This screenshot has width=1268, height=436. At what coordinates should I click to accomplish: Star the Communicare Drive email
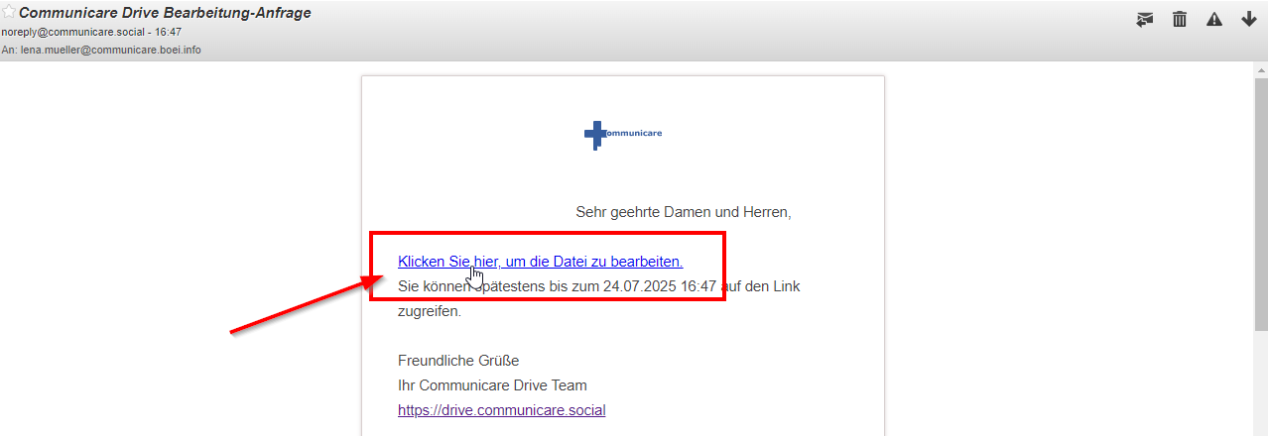coord(9,12)
